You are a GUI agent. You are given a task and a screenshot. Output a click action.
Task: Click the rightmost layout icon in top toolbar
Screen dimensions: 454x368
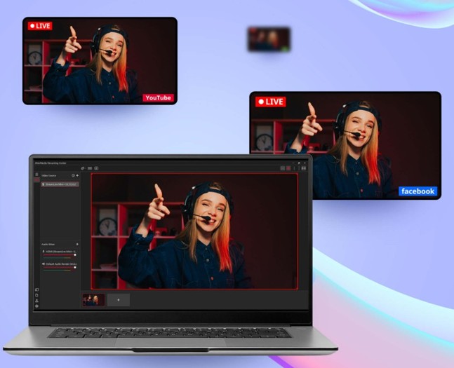(305, 168)
